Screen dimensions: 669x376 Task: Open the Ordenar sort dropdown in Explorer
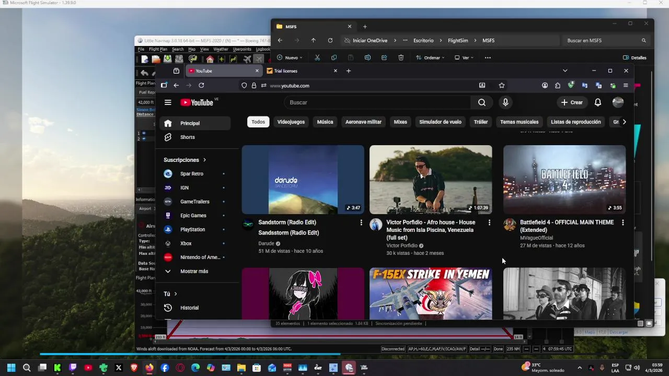coord(430,57)
